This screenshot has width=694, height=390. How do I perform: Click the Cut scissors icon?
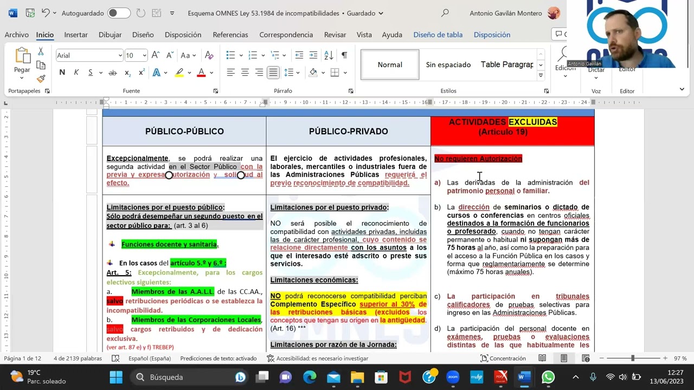pyautogui.click(x=41, y=51)
